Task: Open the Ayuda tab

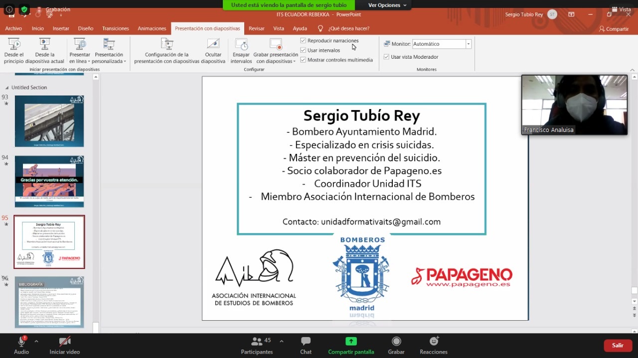Action: click(300, 28)
